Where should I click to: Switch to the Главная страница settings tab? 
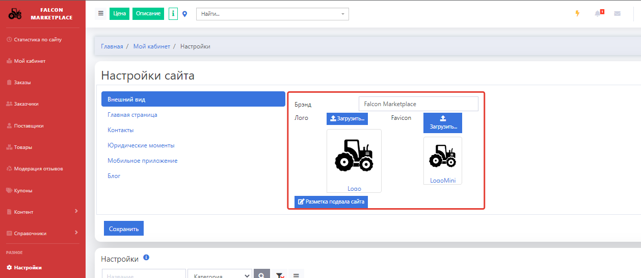[x=132, y=115]
